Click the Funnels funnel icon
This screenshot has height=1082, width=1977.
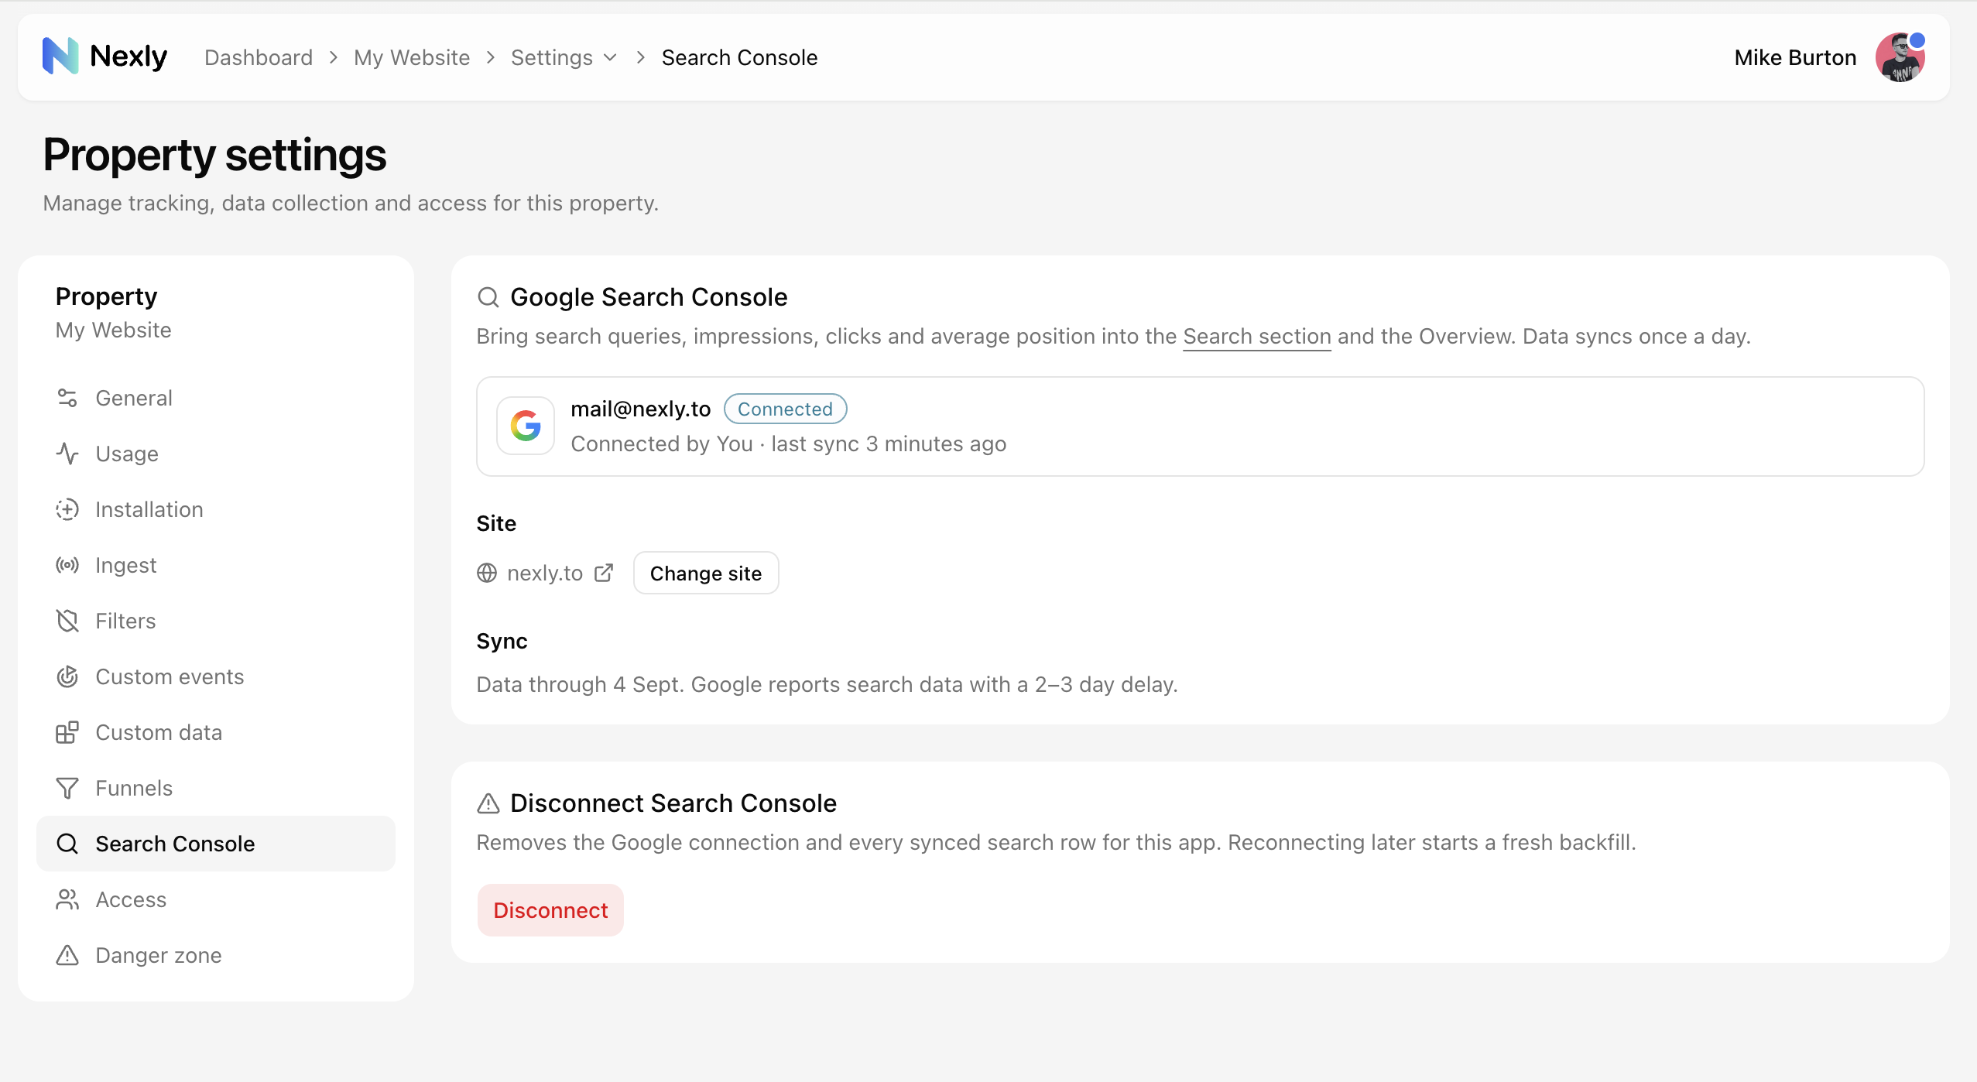click(67, 788)
